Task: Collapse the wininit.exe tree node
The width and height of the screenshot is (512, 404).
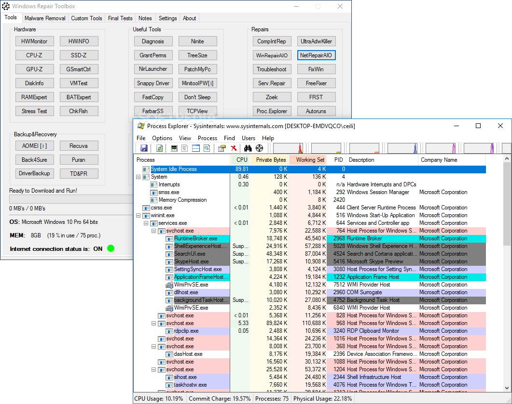Action: 138,215
